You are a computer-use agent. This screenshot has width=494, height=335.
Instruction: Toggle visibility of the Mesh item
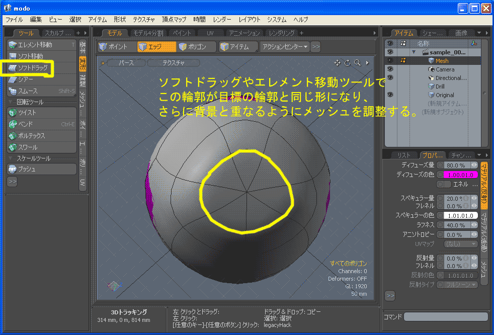click(390, 60)
